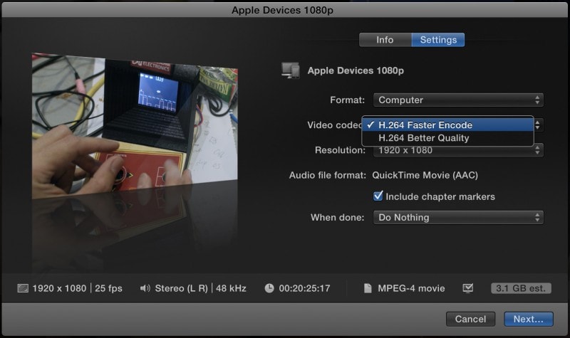This screenshot has height=338, width=570.
Task: Click the MPEG-4 movie label
Action: point(412,288)
